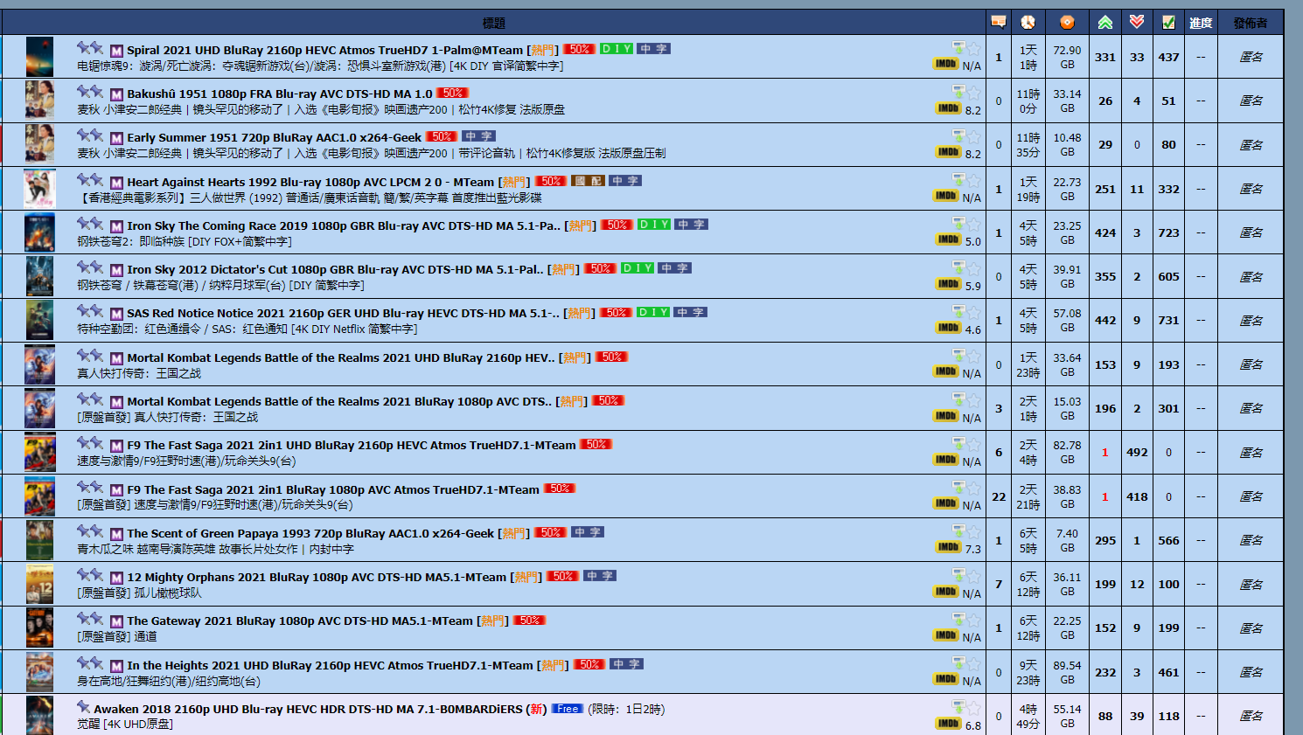Open F9 The Fast Saga 1080p page
Screen dimensions: 1303x735
[x=333, y=490]
